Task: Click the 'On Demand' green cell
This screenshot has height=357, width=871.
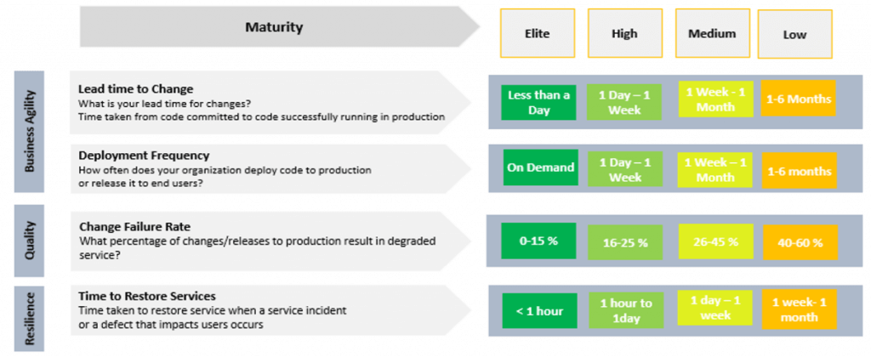Action: [540, 167]
